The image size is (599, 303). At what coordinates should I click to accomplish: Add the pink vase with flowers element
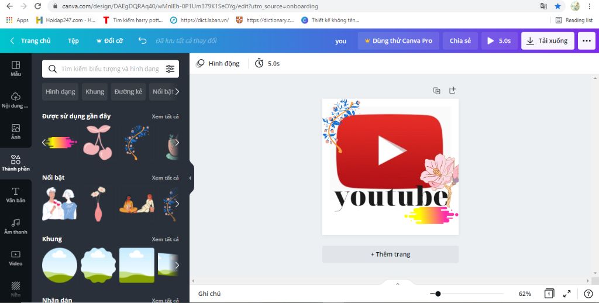click(98, 204)
